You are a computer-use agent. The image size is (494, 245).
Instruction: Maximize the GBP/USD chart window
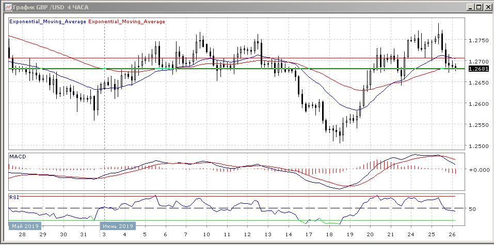click(x=477, y=7)
